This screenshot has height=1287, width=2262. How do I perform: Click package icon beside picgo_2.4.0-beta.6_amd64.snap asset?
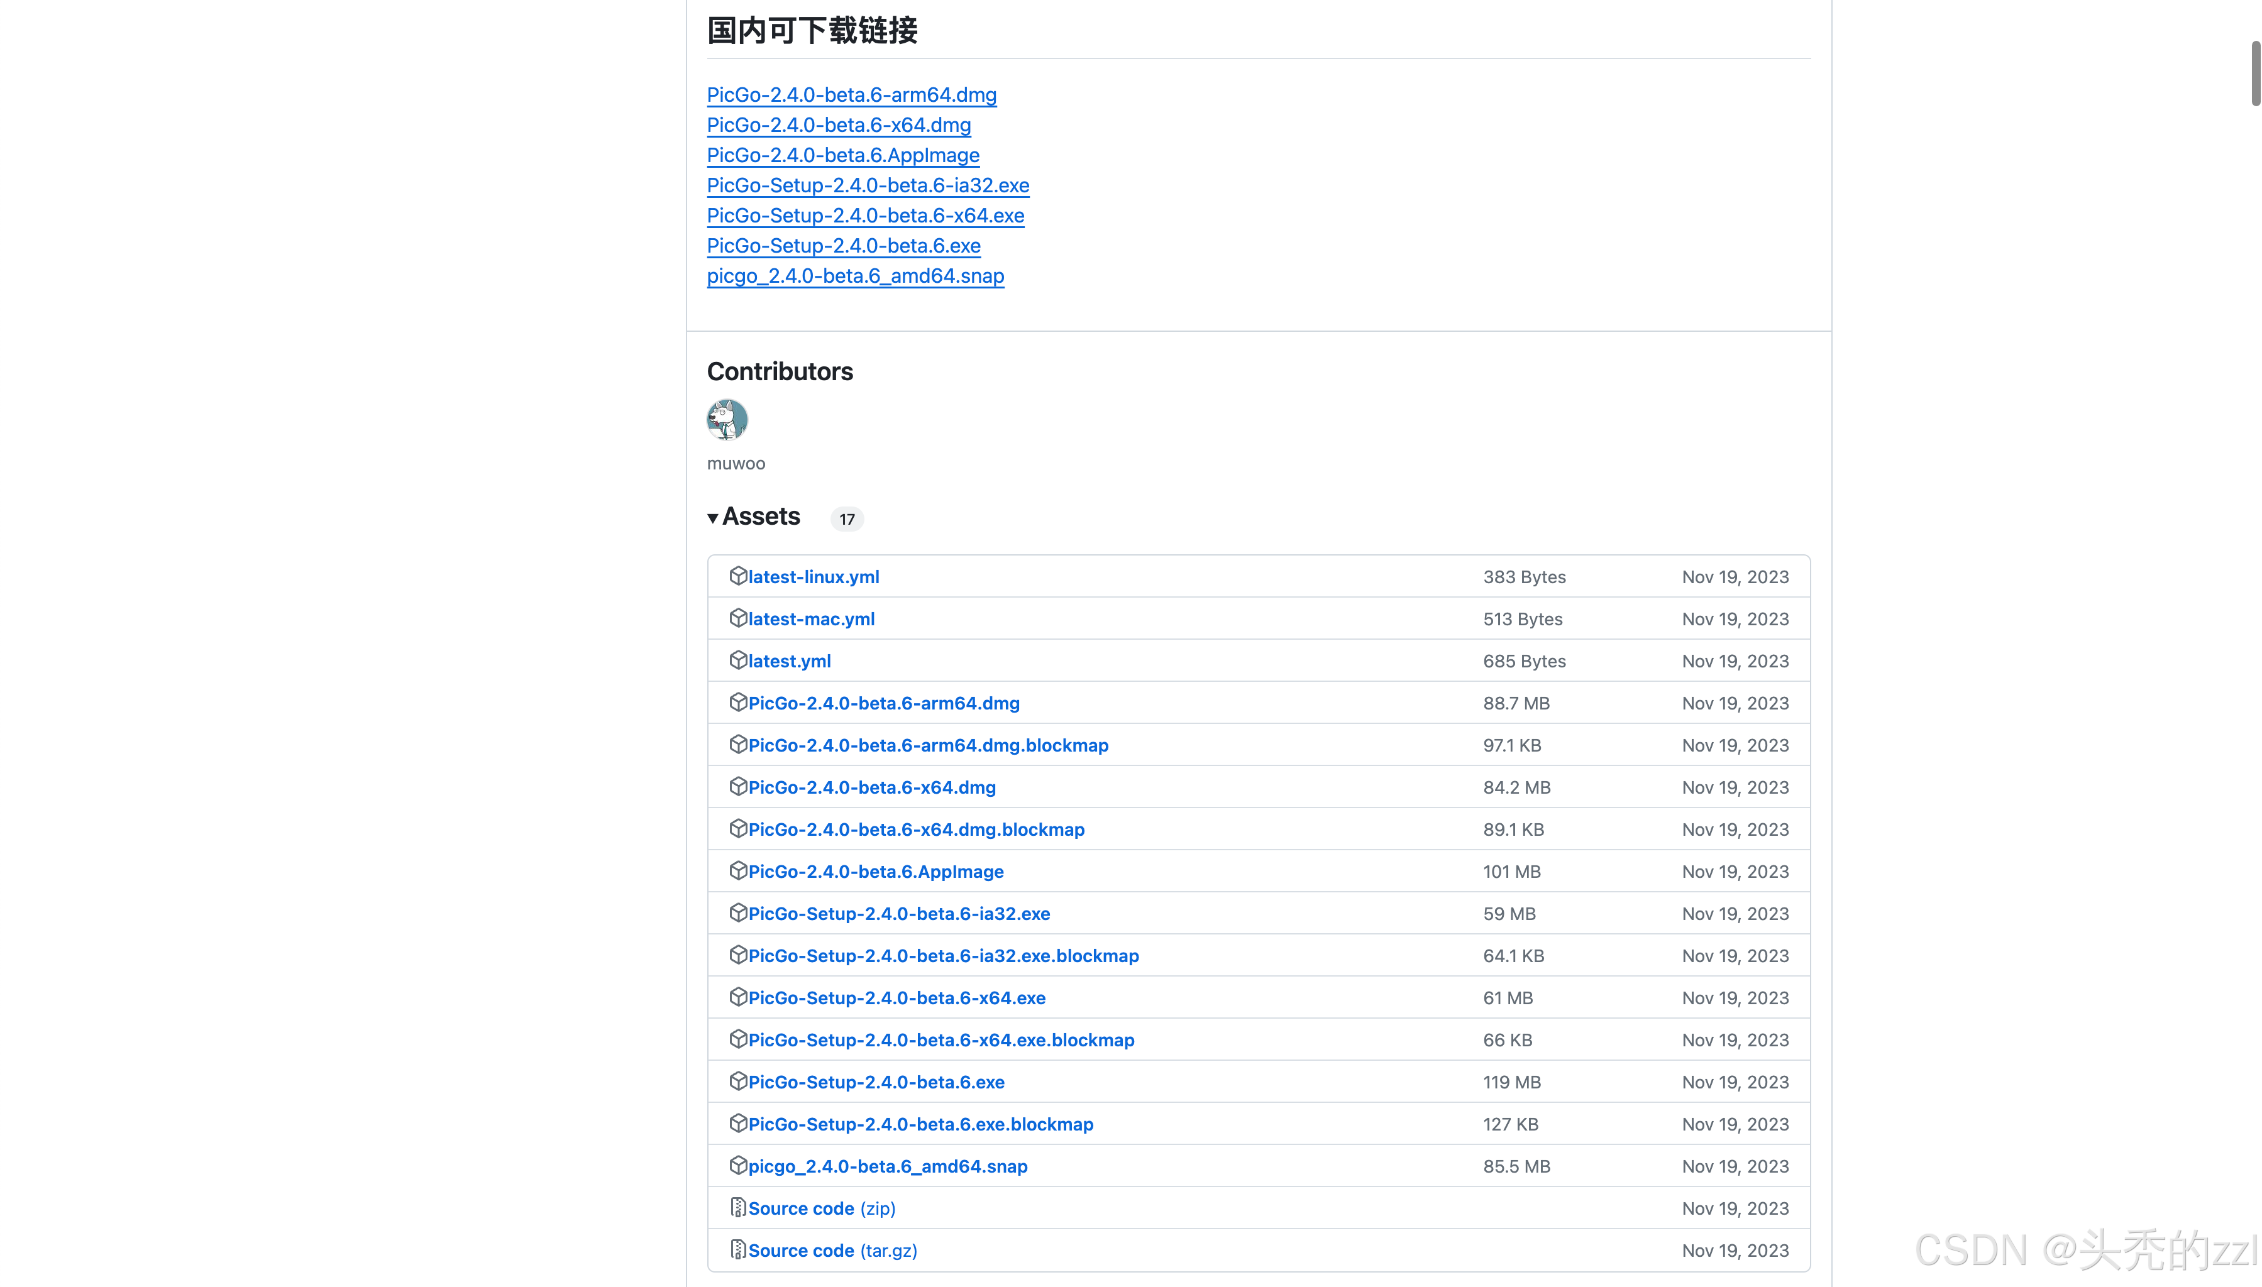click(x=737, y=1165)
